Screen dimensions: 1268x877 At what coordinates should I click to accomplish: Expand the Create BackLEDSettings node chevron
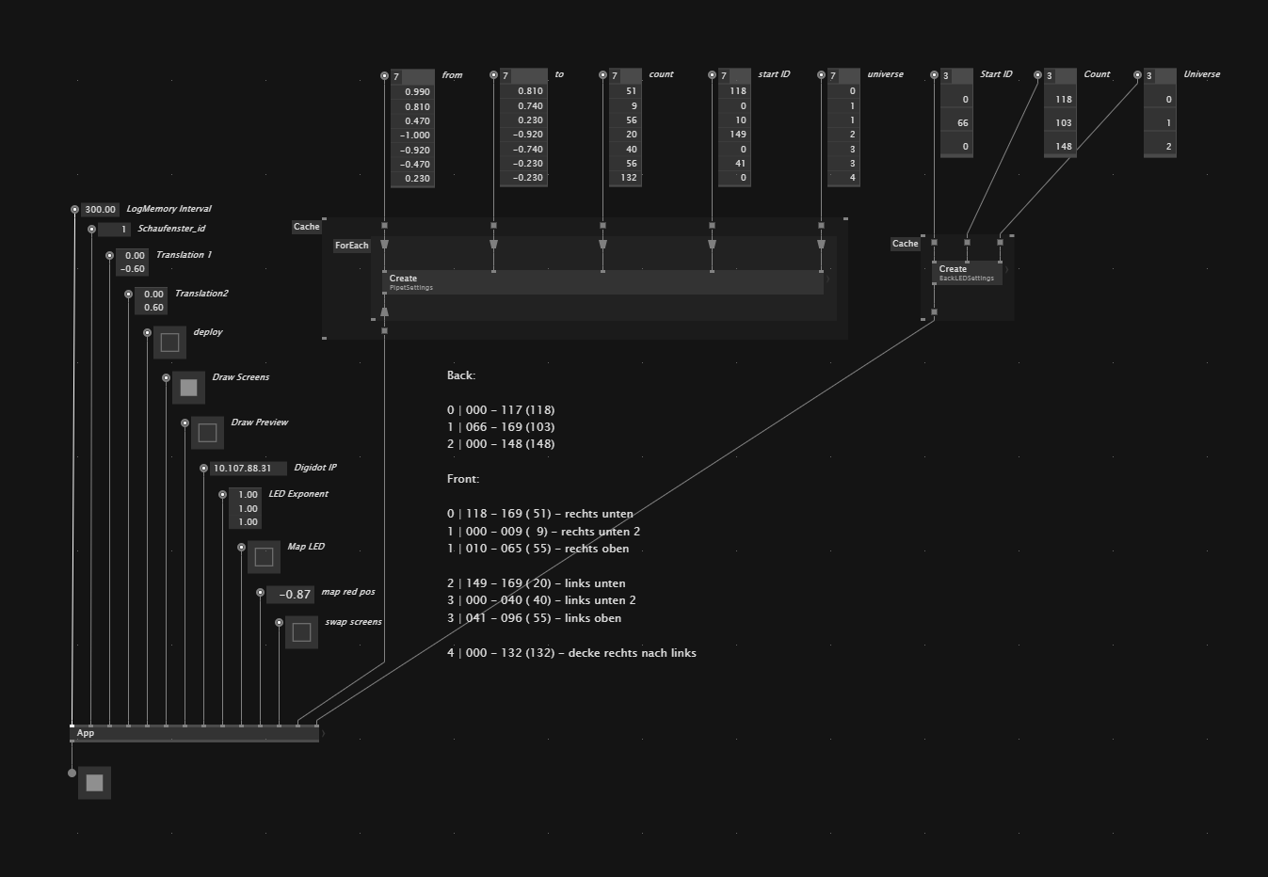tap(1007, 270)
